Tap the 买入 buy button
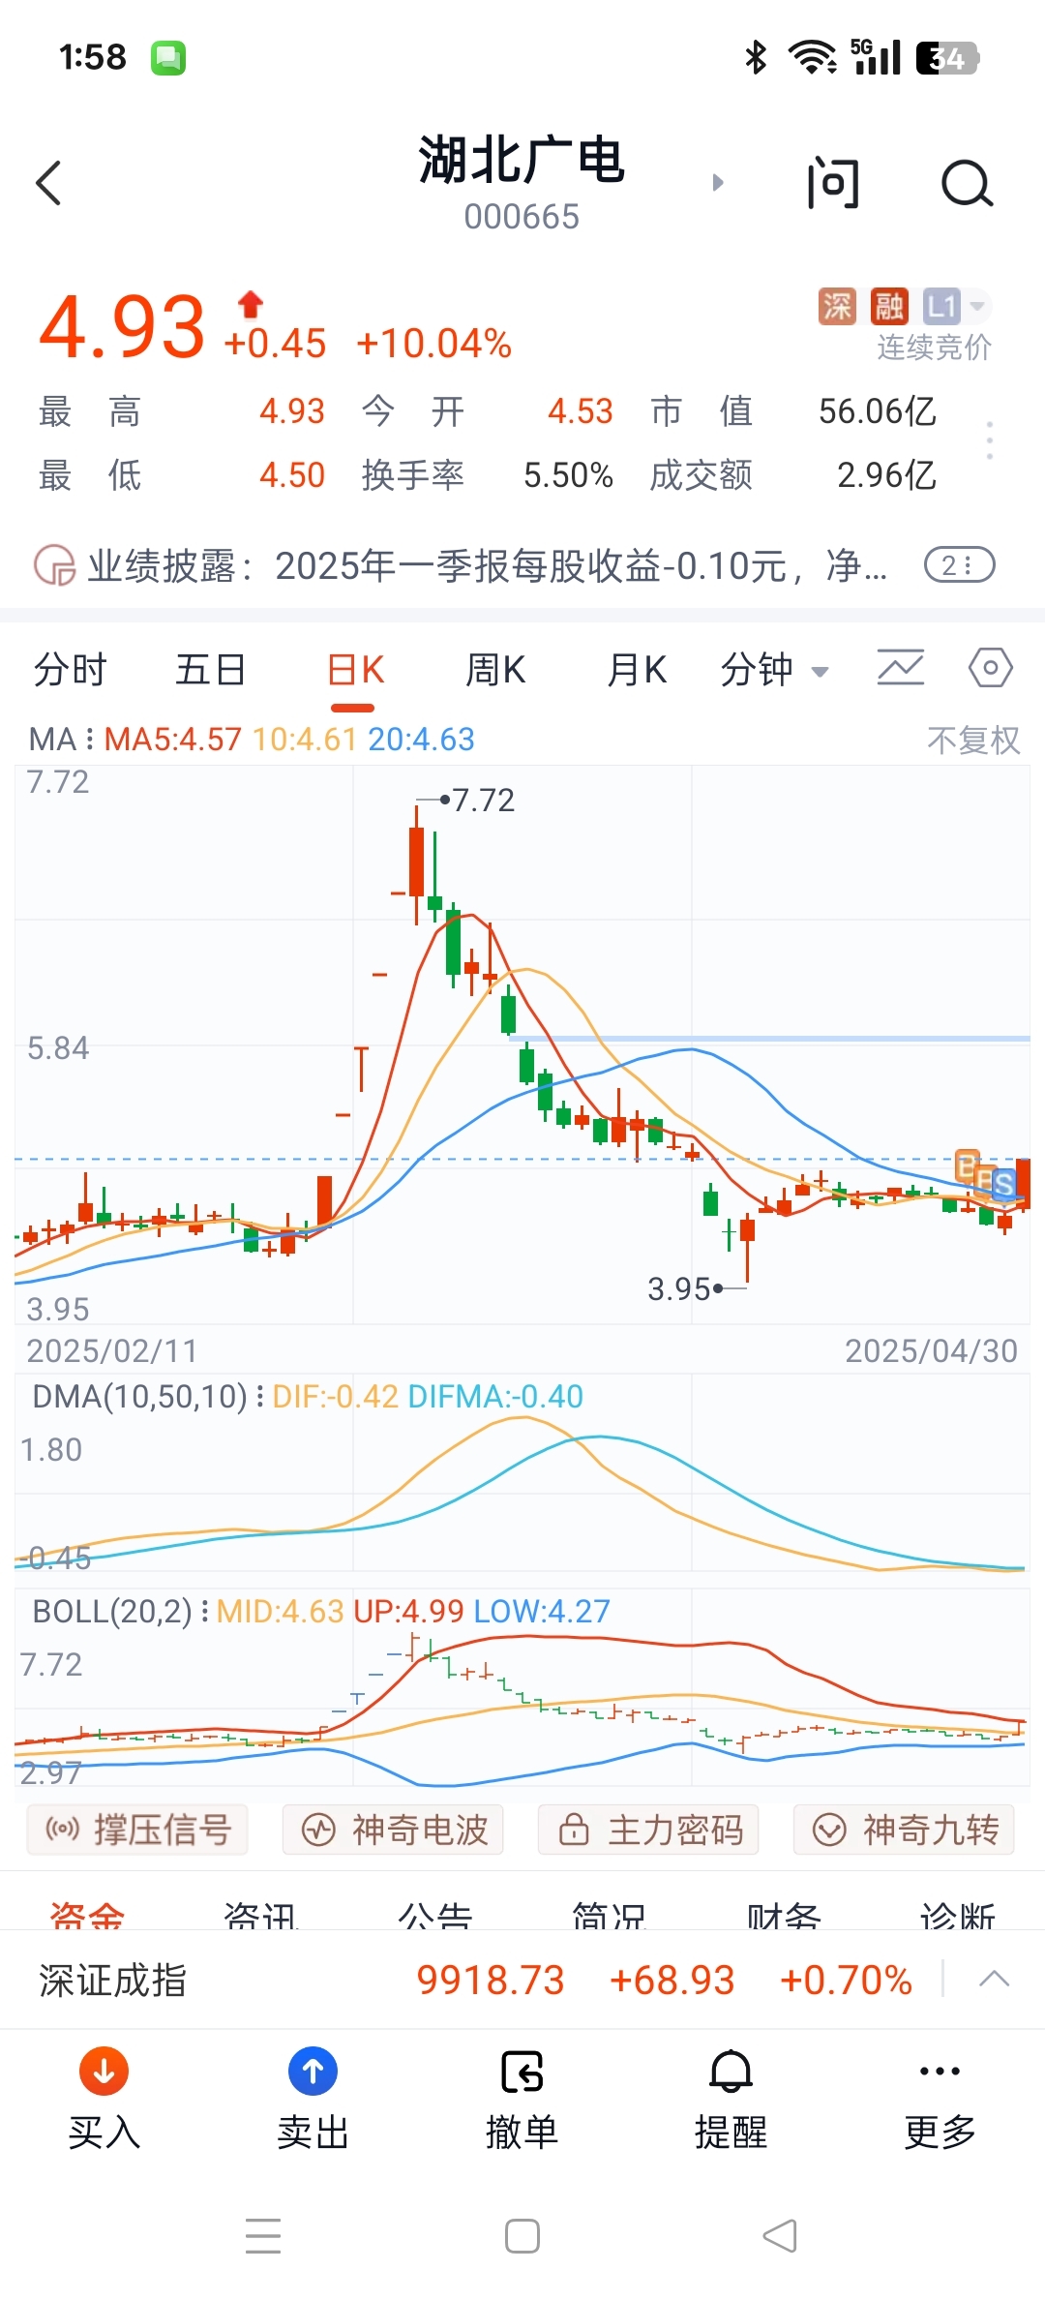The image size is (1045, 2300). [x=104, y=2098]
